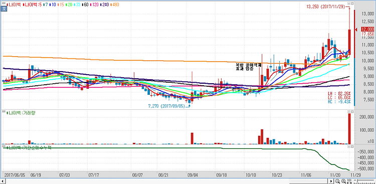Viewport: 376px width, 184px height.
Task: Select the 나이벡:5 moving average legend
Action: click(33, 5)
